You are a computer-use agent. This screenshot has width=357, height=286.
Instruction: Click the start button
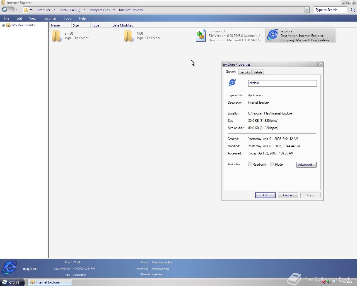click(x=12, y=282)
